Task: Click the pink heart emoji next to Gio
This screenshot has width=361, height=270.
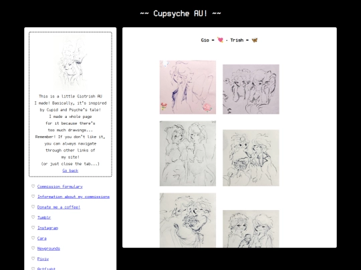Action: click(x=221, y=40)
